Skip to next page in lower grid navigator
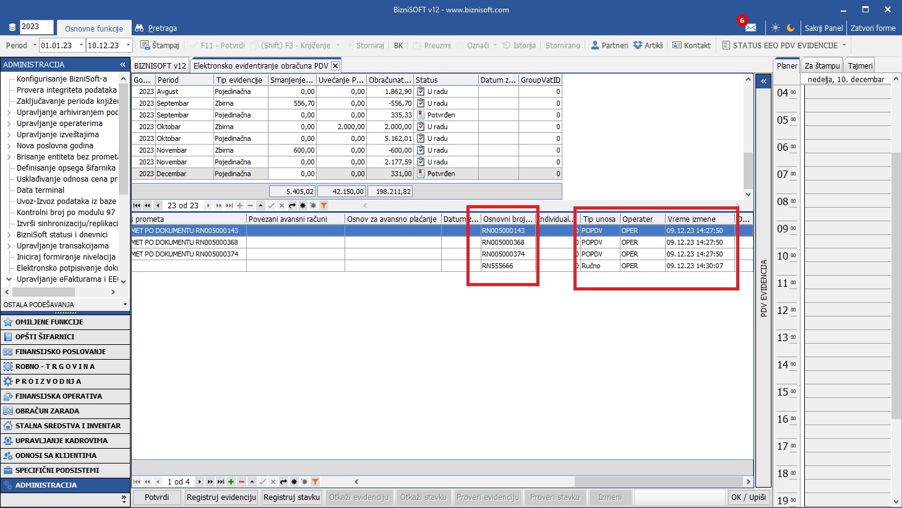902x508 pixels. coord(210,482)
